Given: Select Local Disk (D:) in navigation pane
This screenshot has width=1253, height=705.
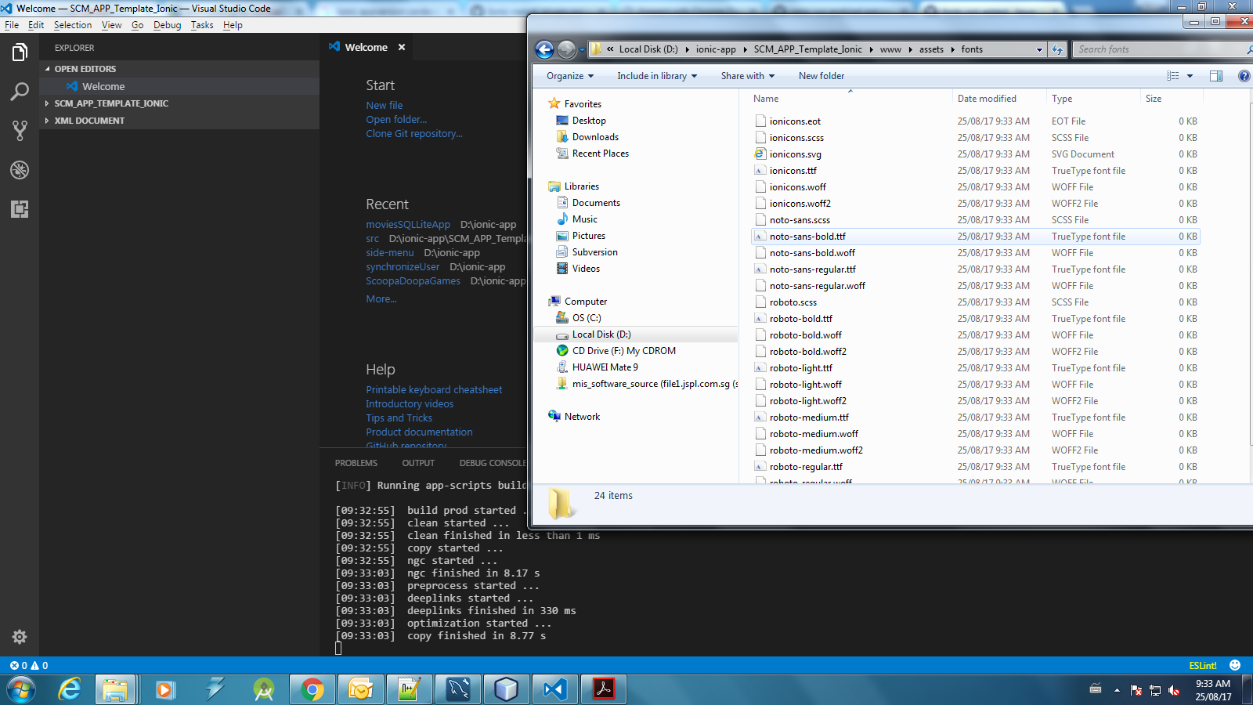Looking at the screenshot, I should coord(601,334).
